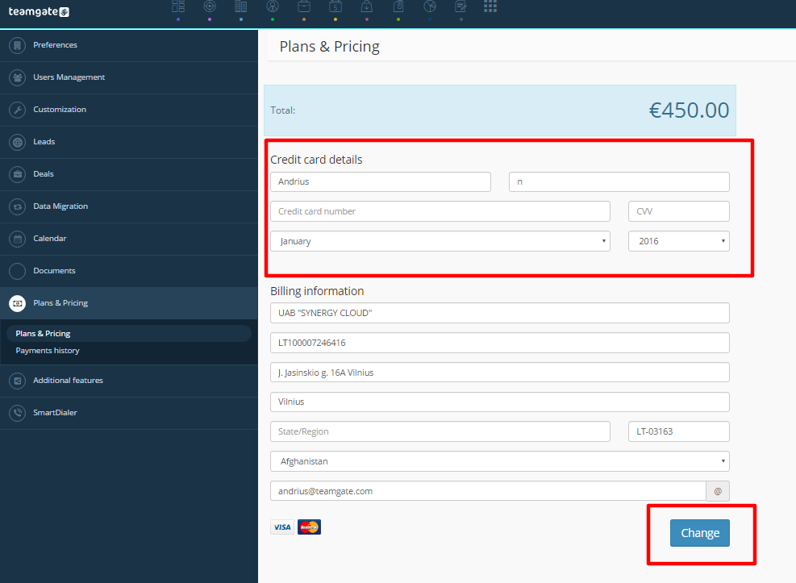Click the CVV input field
Image resolution: width=796 pixels, height=583 pixels.
click(x=679, y=211)
